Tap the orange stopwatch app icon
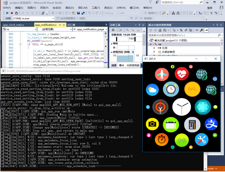Image resolution: width=225 pixels, height=172 pixels. (161, 139)
